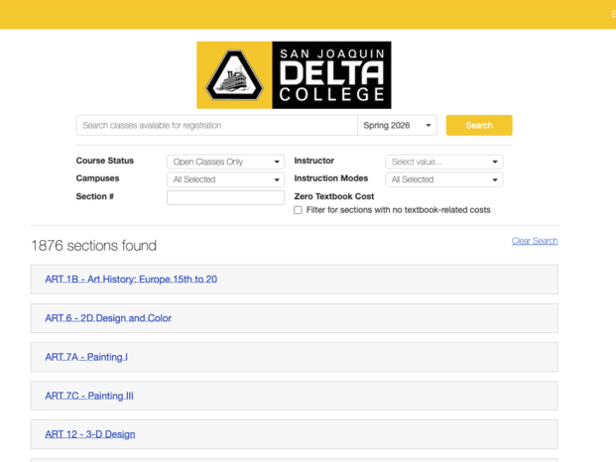Image resolution: width=616 pixels, height=462 pixels.
Task: Open the ART 7C - Painting III link
Action: (89, 396)
